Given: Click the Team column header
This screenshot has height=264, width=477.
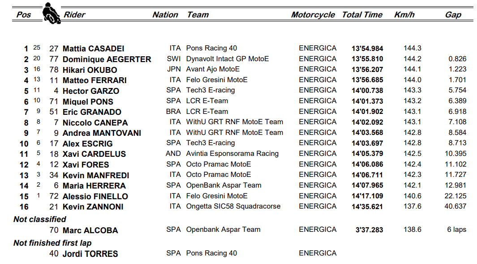Looking at the screenshot, I should 198,15.
